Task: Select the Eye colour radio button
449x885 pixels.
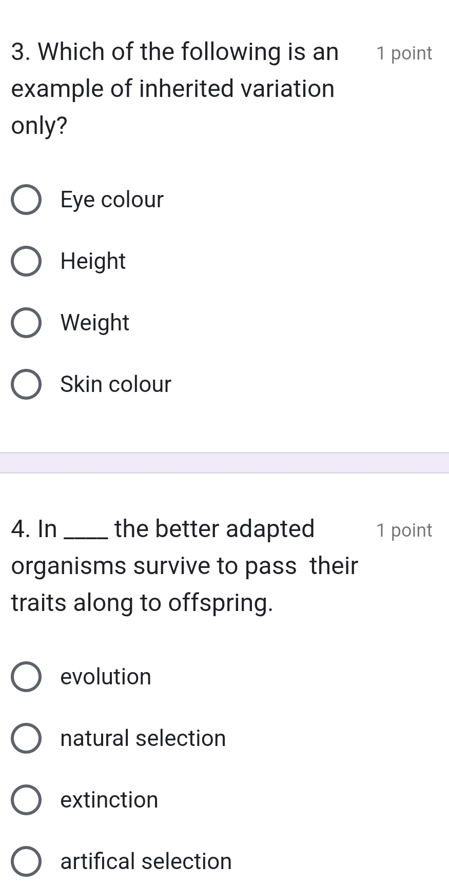Action: coord(26,200)
